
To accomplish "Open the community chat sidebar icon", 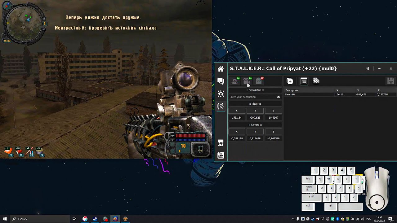I will click(221, 143).
